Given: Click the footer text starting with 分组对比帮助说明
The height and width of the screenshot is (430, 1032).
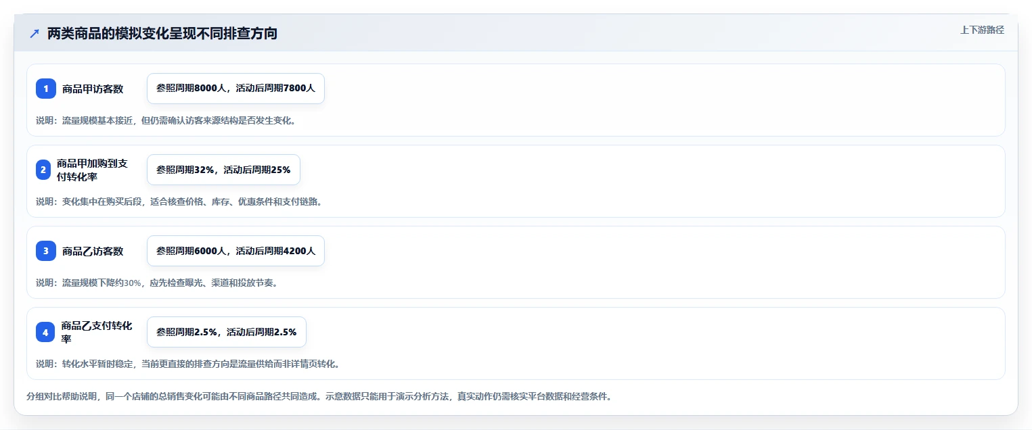Looking at the screenshot, I should tap(319, 396).
